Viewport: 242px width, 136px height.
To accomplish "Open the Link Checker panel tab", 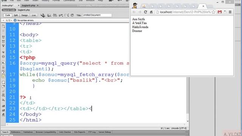I will point(65,132).
